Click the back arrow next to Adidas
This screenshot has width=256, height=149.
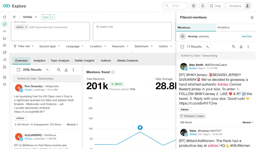[15, 17]
